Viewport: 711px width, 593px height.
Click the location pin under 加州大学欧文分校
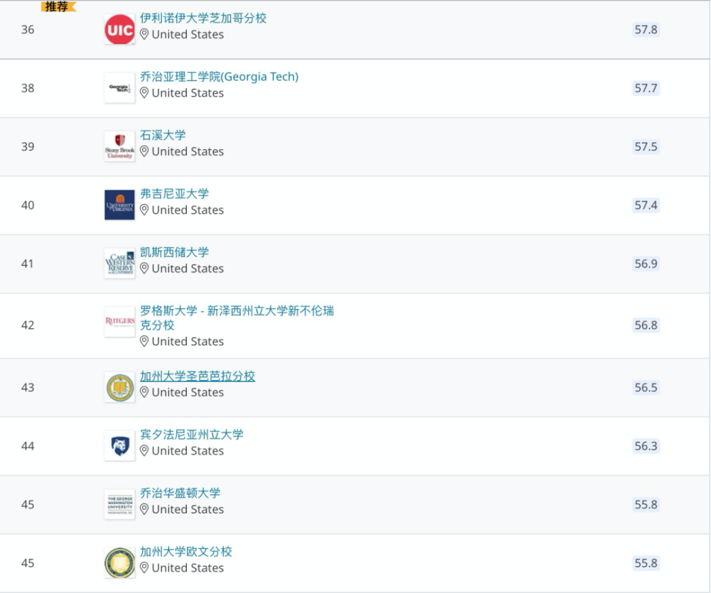[x=144, y=567]
